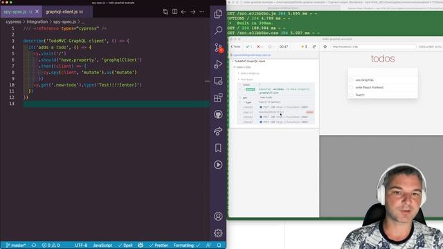Click line number 10 in the editor gutter

12,85
